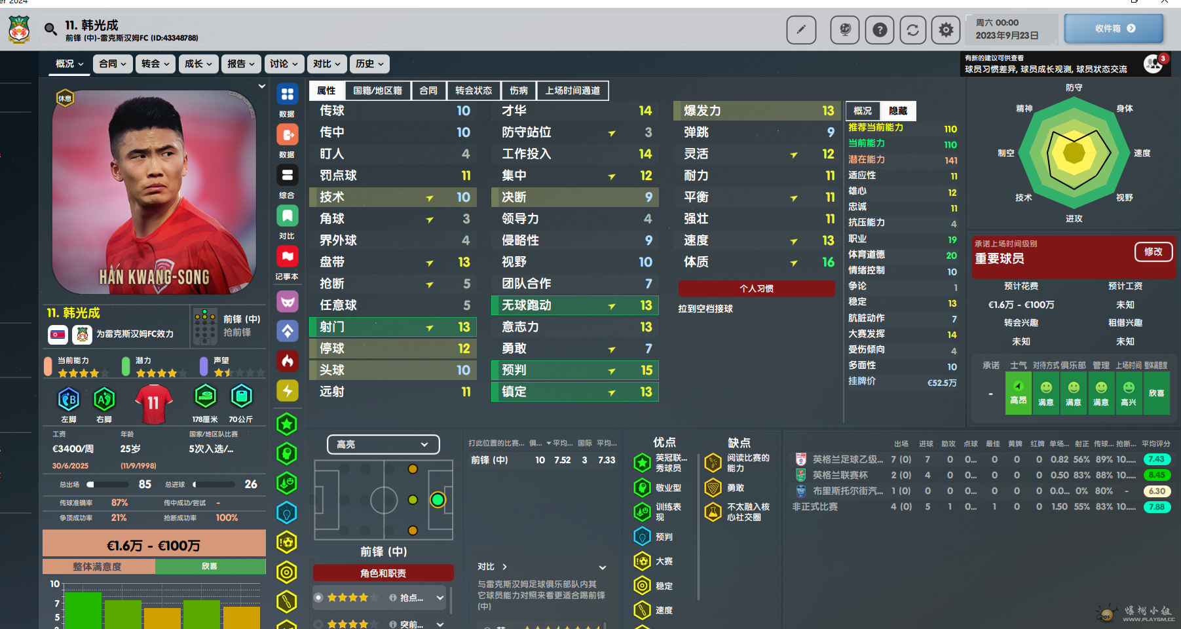This screenshot has width=1181, height=629.
Task: Open the 上场时间通道 tab
Action: [x=572, y=90]
